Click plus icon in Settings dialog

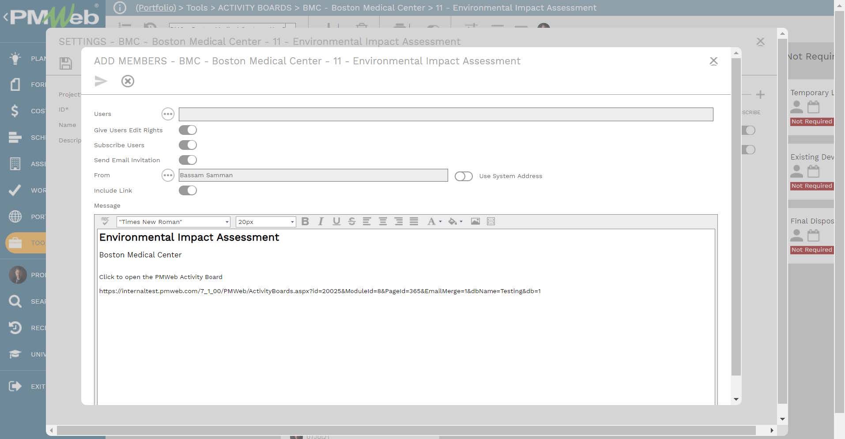(760, 94)
